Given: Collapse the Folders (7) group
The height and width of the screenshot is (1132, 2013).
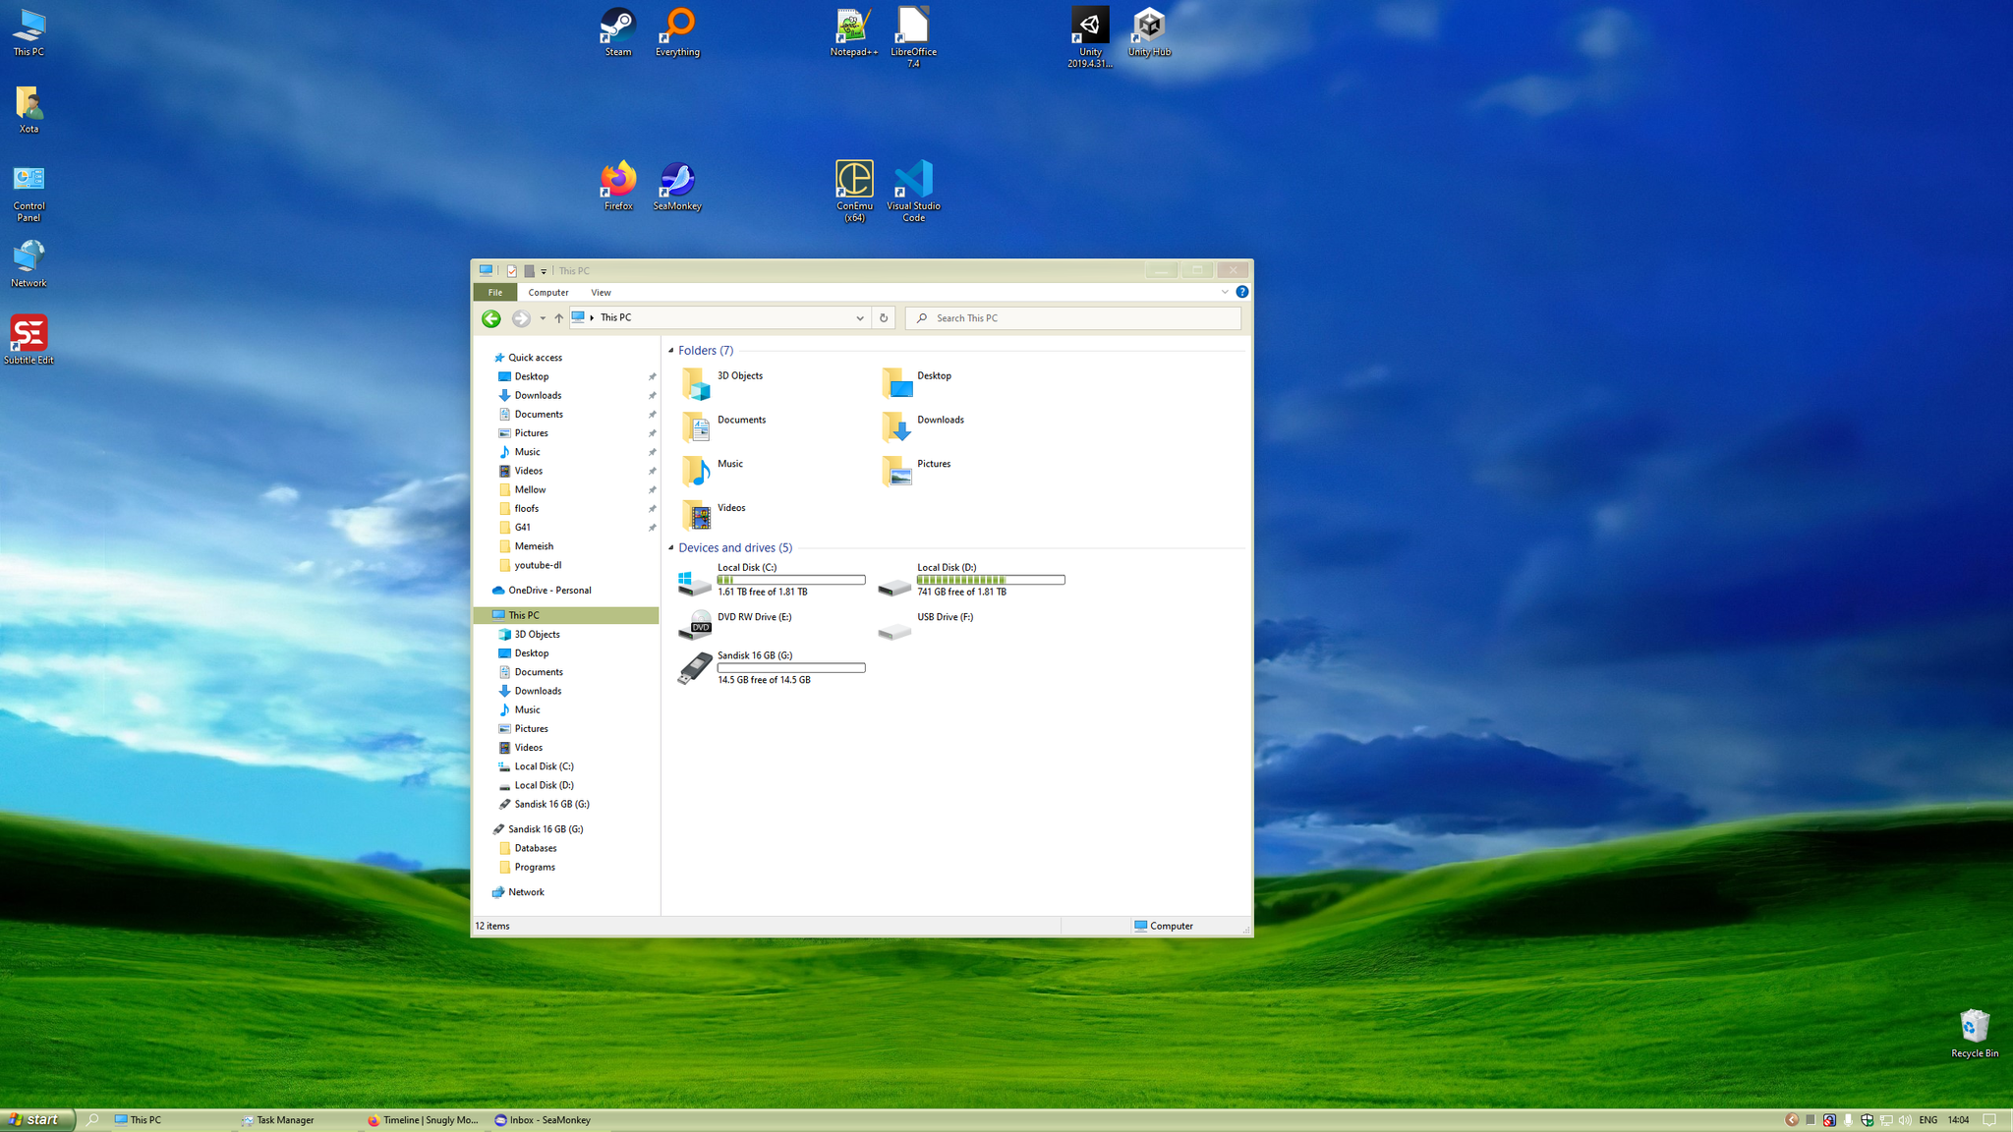Looking at the screenshot, I should 671,351.
